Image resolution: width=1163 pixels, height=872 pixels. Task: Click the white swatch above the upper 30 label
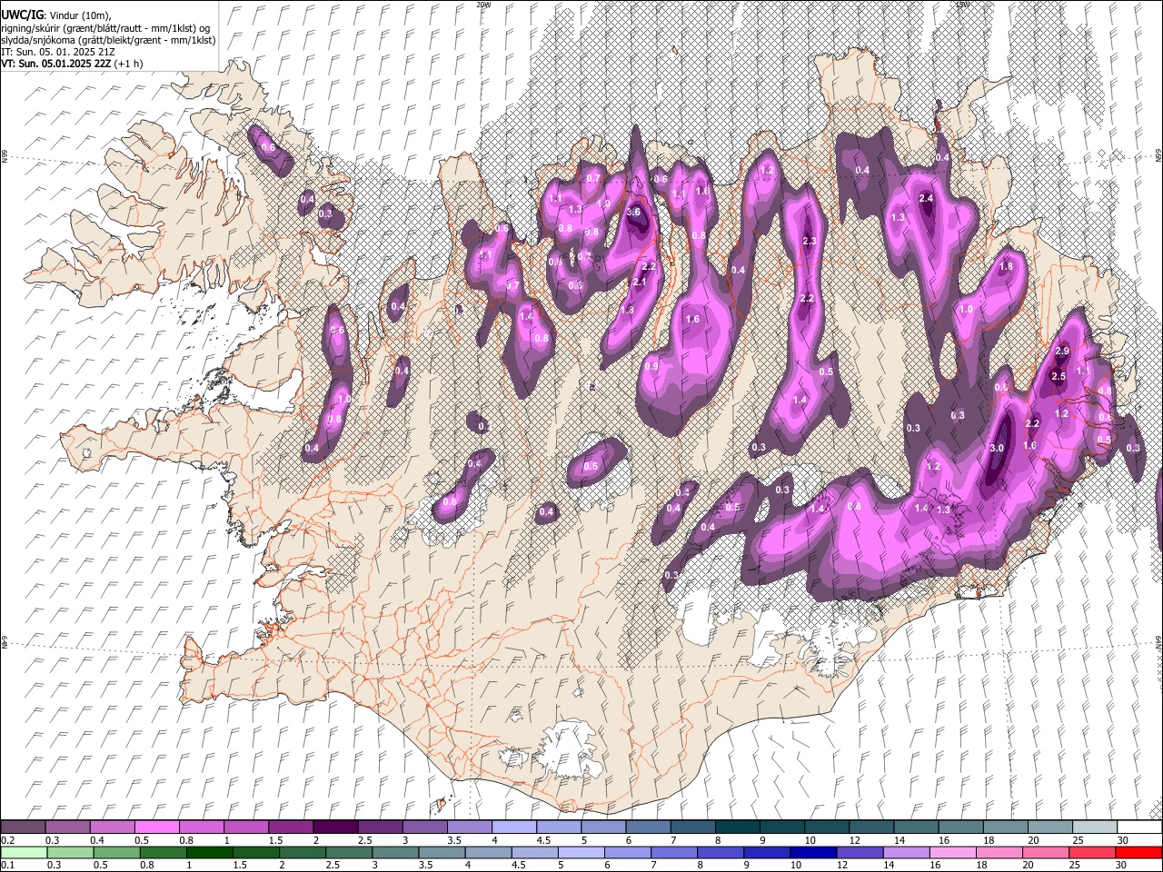1138,827
